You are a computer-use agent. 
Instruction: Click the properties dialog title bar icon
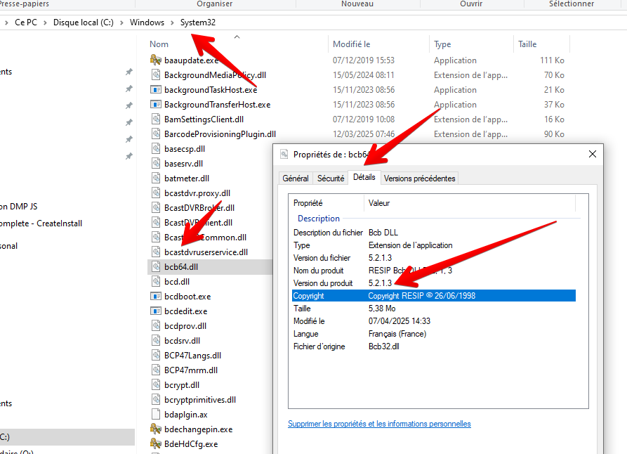pos(284,154)
